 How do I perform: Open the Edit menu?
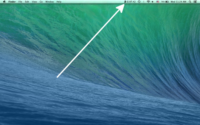pyautogui.click(x=27, y=2)
